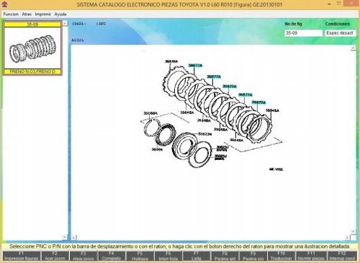Open the Funcion menu
The width and height of the screenshot is (360, 263).
pyautogui.click(x=11, y=14)
